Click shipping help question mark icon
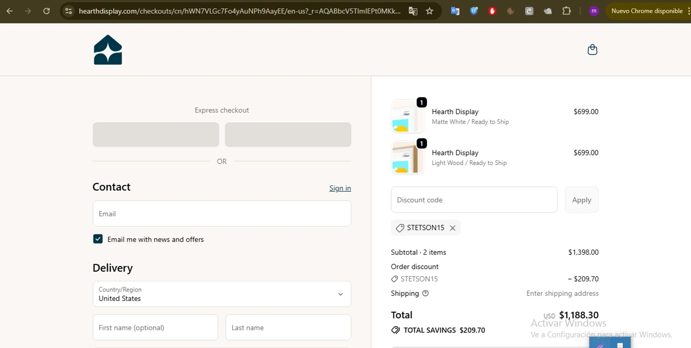The width and height of the screenshot is (691, 348). coord(425,293)
